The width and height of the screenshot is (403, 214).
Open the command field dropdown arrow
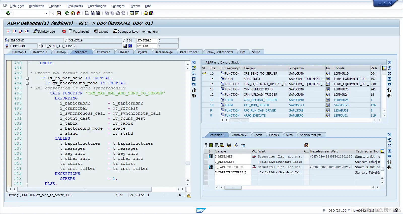click(47, 13)
